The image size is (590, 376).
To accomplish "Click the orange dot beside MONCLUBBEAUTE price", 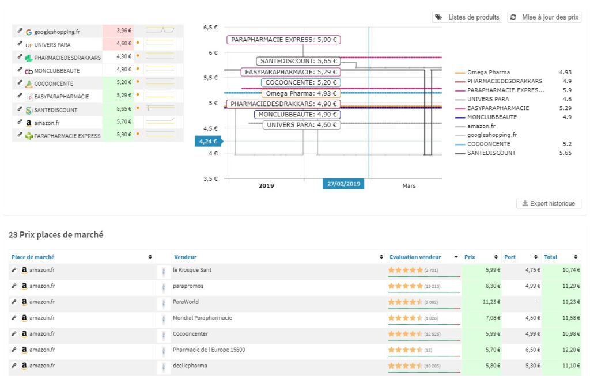I will (x=138, y=70).
